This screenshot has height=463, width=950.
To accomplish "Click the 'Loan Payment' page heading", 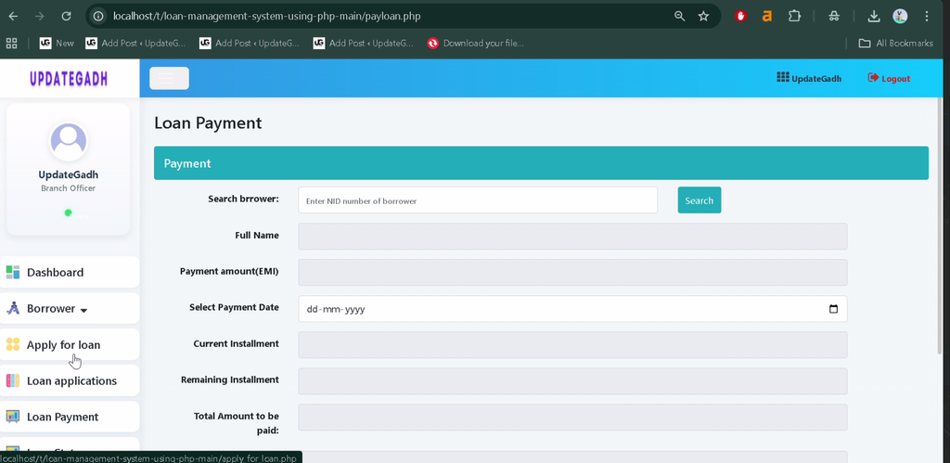I will coord(208,123).
